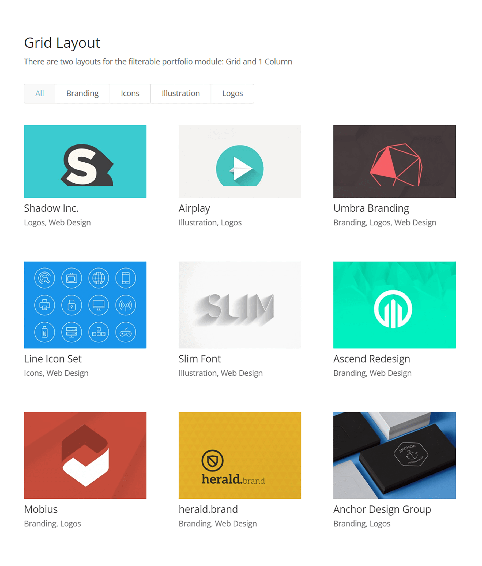Open the Line Icon Set thumbnail
This screenshot has width=482, height=566.
click(85, 305)
